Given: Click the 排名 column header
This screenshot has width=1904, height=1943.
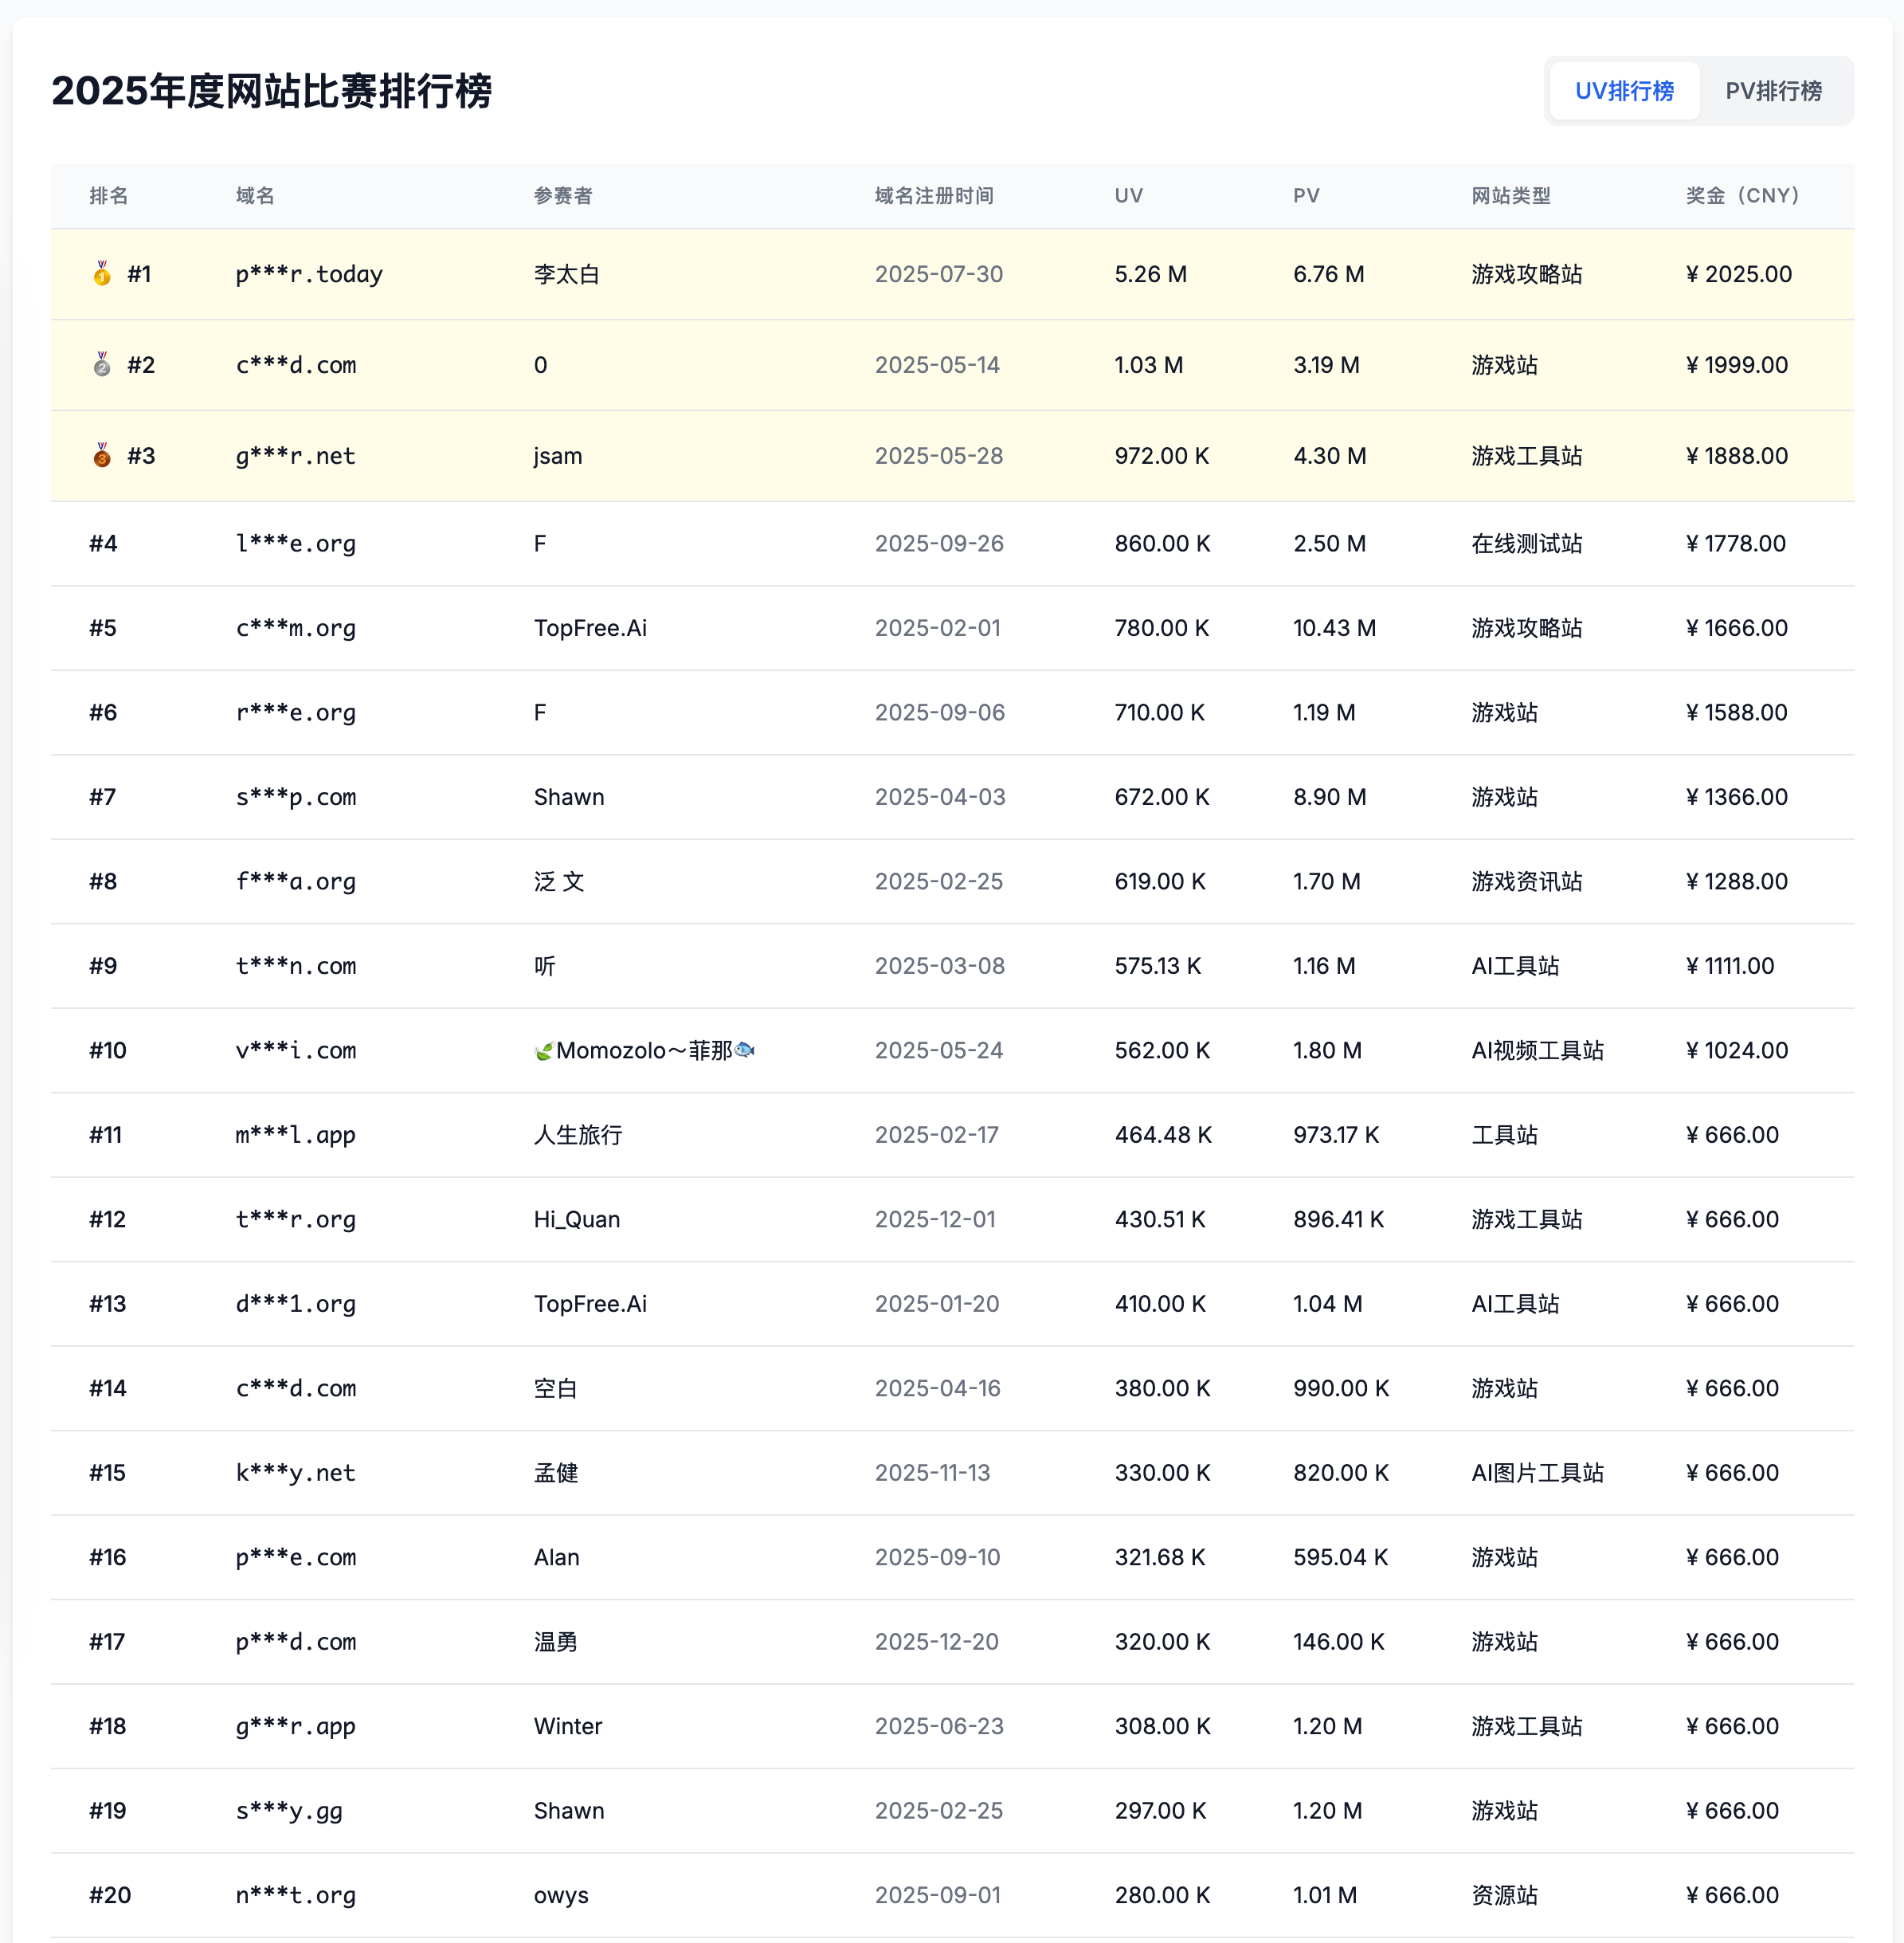Looking at the screenshot, I should click(x=109, y=195).
